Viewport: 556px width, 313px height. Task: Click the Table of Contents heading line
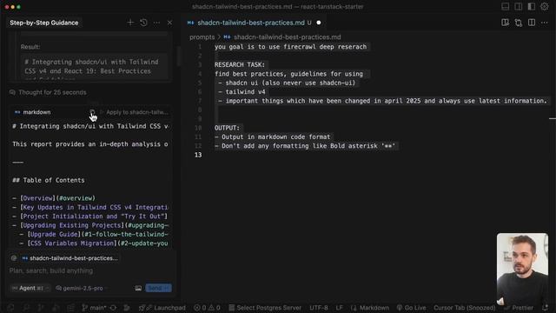pyautogui.click(x=49, y=180)
